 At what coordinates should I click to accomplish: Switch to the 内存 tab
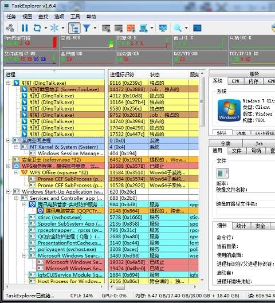254,81
